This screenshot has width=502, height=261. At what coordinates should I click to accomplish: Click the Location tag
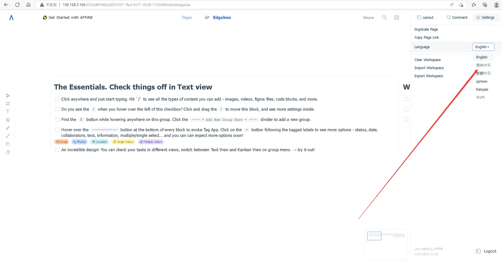click(99, 142)
